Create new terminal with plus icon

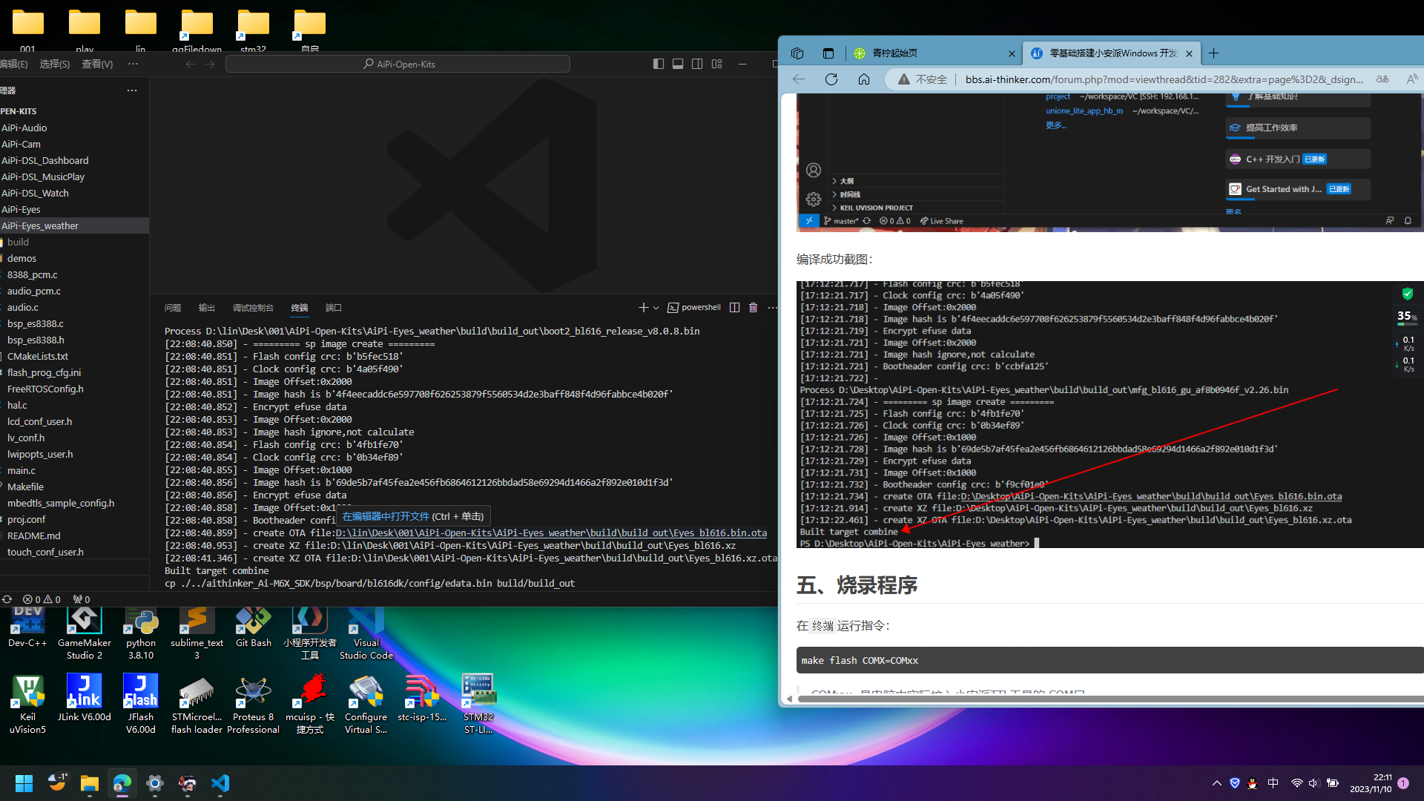(643, 307)
